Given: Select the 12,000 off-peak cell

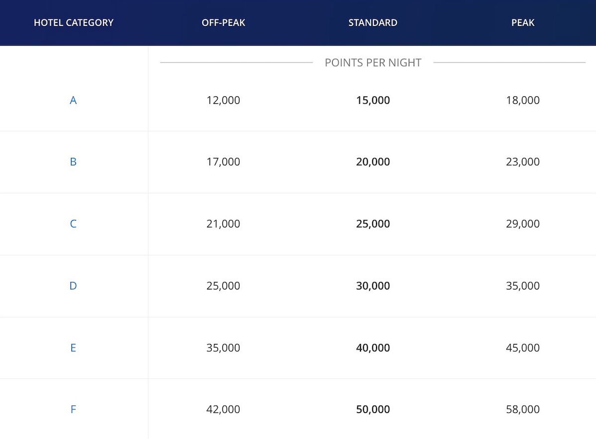Looking at the screenshot, I should (223, 100).
